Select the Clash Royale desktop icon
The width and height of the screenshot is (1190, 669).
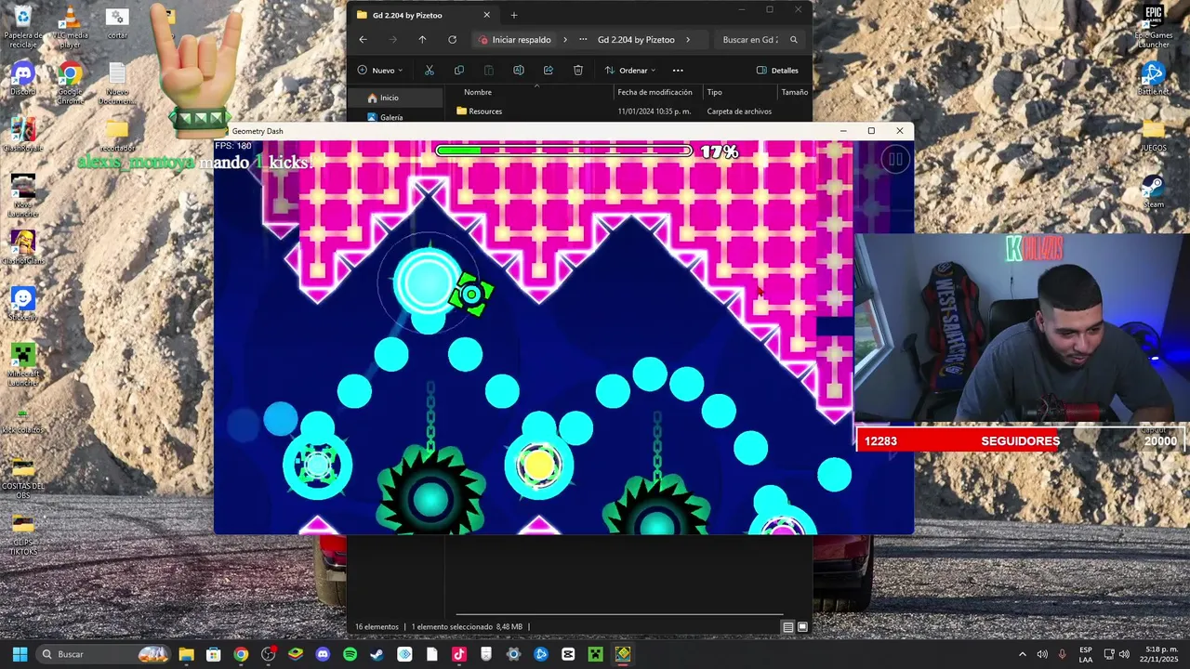click(22, 135)
